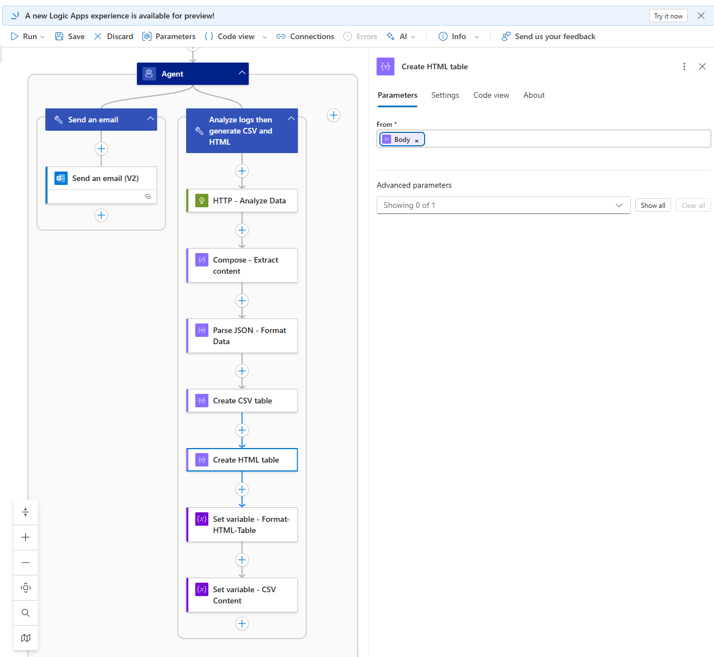
Task: Remove the Body token from From field
Action: pyautogui.click(x=417, y=140)
